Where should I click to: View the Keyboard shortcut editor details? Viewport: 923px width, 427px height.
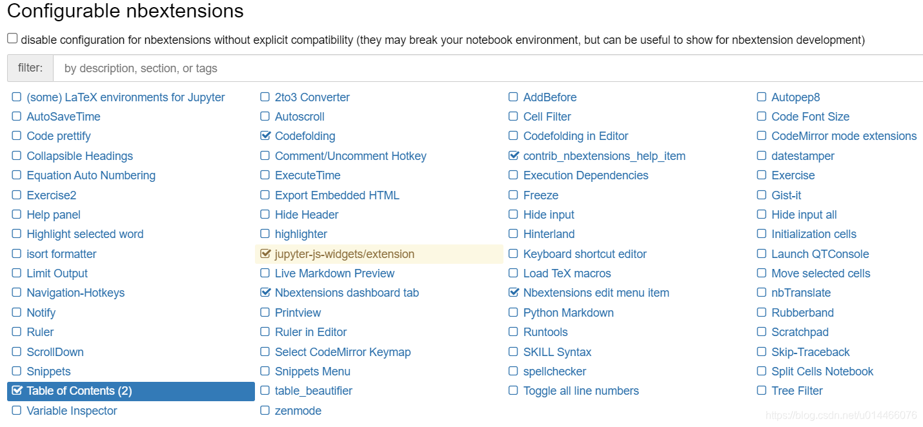click(x=585, y=253)
